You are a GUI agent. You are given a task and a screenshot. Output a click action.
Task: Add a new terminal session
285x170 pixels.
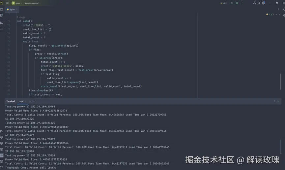(30, 101)
